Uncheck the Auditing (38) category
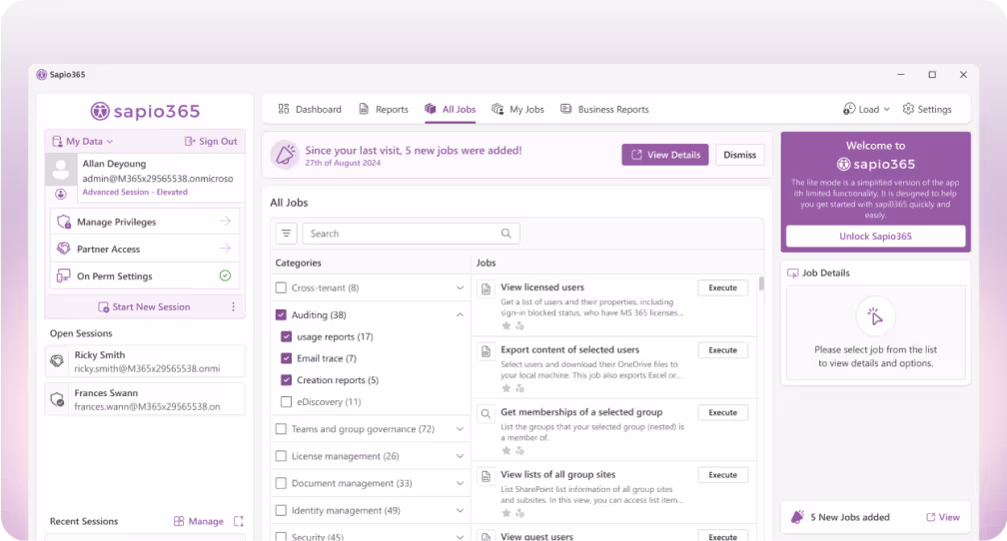1007x541 pixels. (281, 314)
